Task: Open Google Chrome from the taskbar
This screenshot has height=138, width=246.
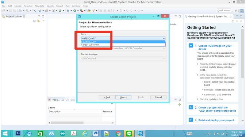Action: pyautogui.click(x=118, y=134)
